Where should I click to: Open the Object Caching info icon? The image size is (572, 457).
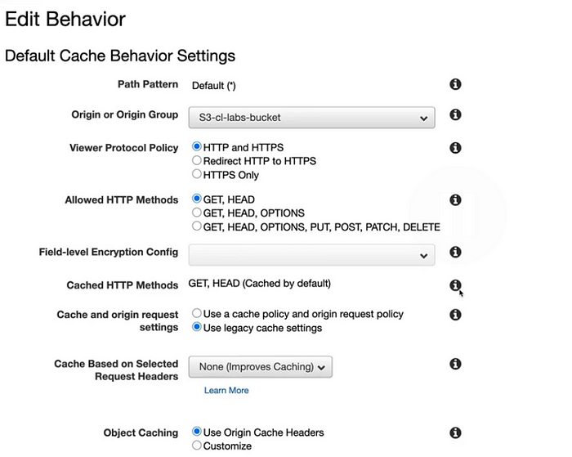[455, 433]
